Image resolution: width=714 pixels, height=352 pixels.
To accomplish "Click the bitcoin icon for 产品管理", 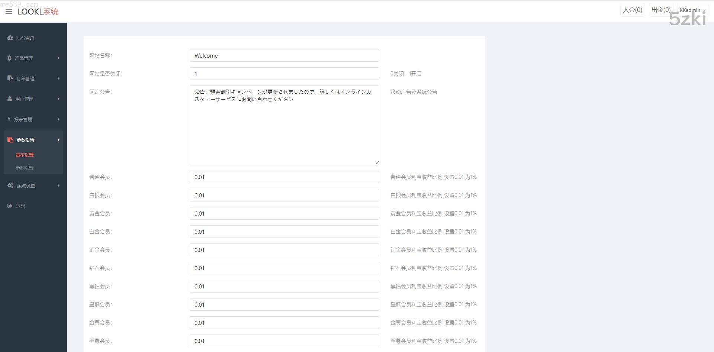I will (x=9, y=58).
